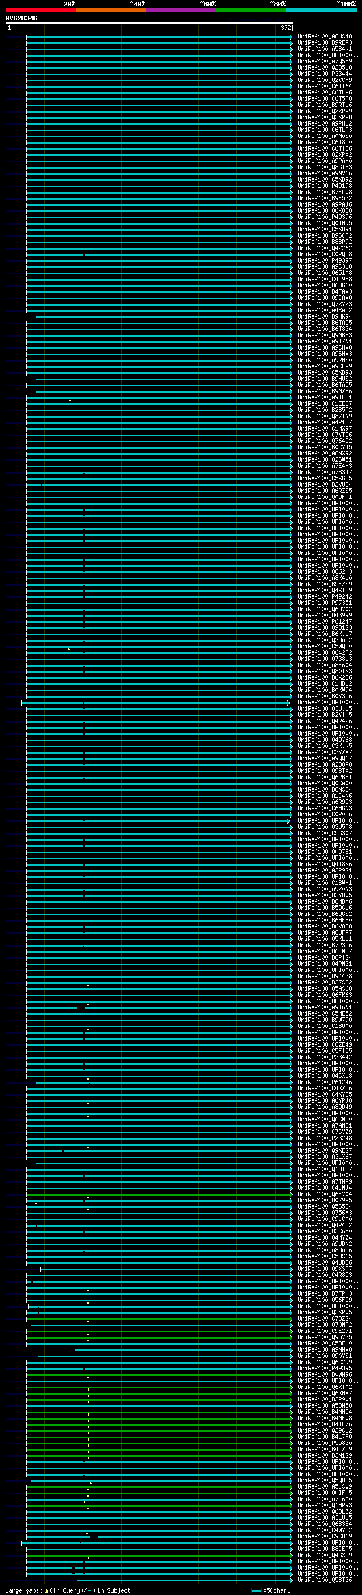Image resolution: width=362 pixels, height=1595 pixels.
Task: Select UniRef100_Q7XY23 hit
Action: [325, 304]
